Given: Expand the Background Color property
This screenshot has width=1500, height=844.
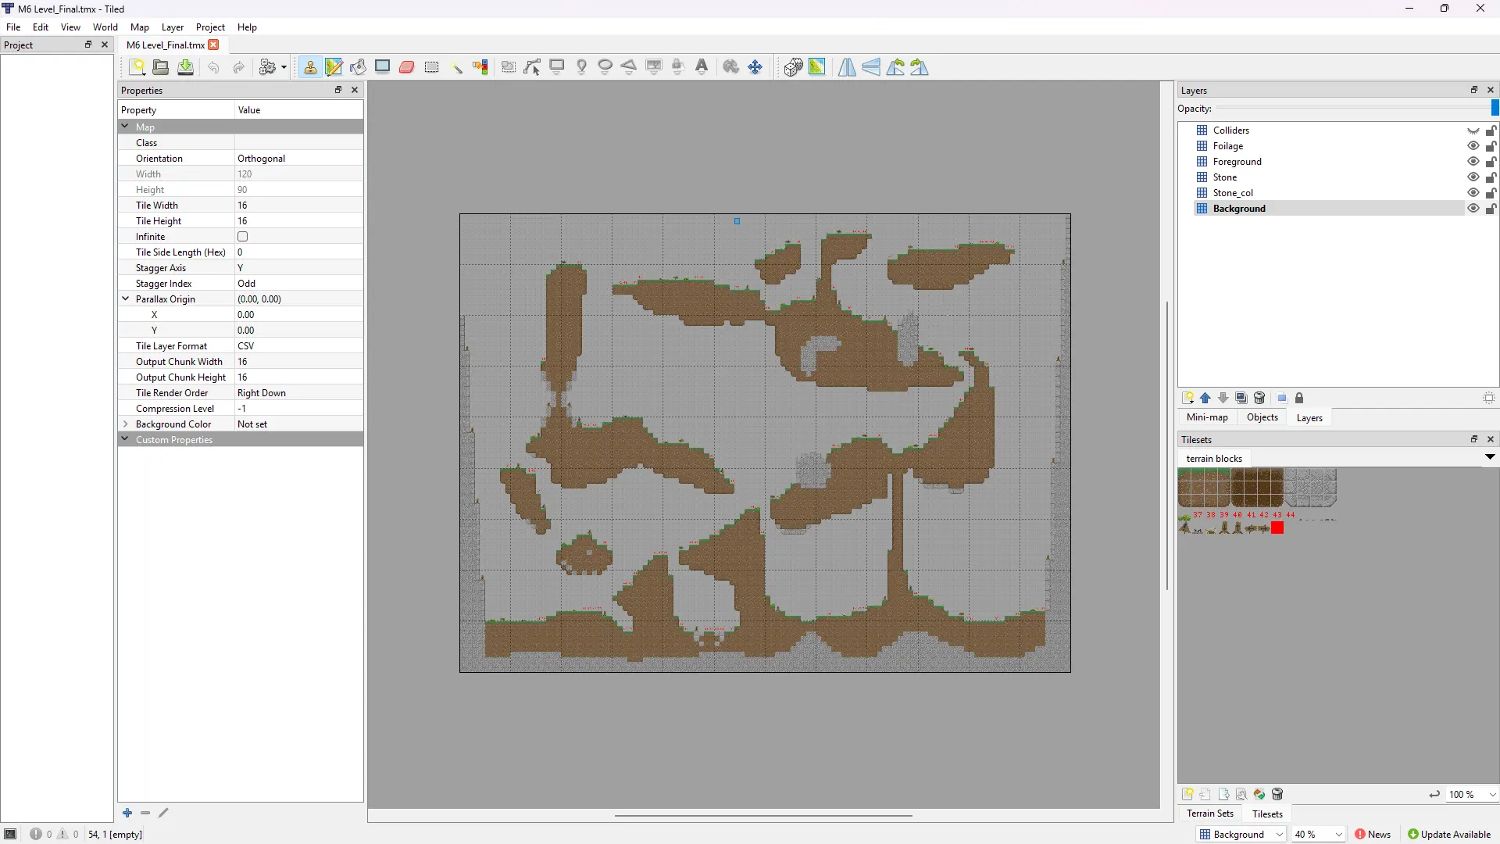Looking at the screenshot, I should point(125,424).
